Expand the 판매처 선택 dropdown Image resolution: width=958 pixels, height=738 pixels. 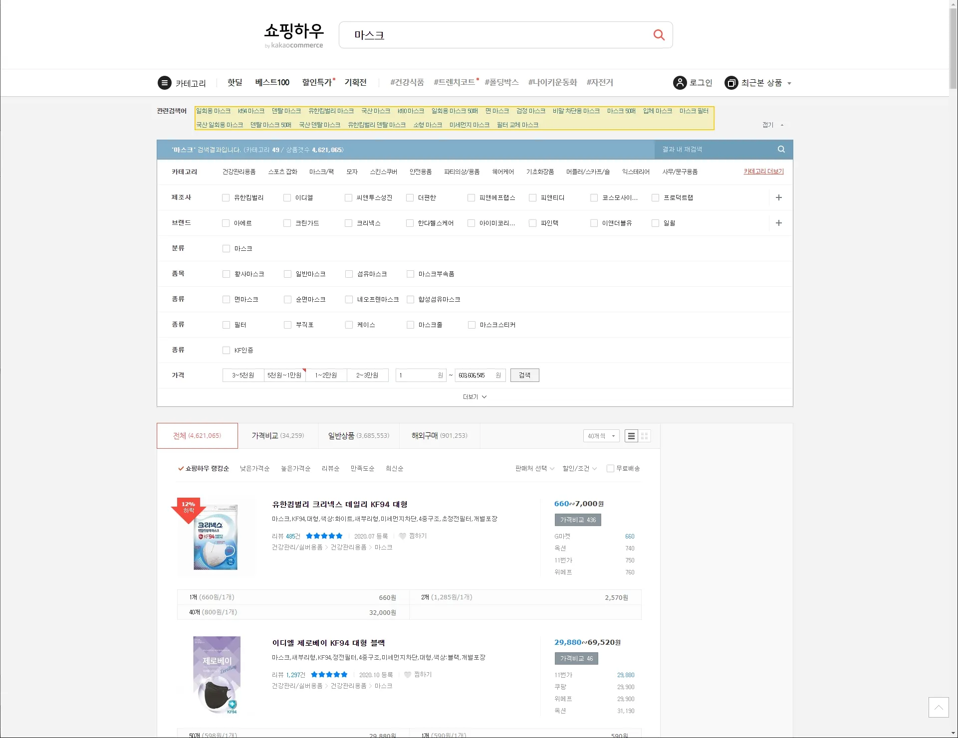(534, 469)
